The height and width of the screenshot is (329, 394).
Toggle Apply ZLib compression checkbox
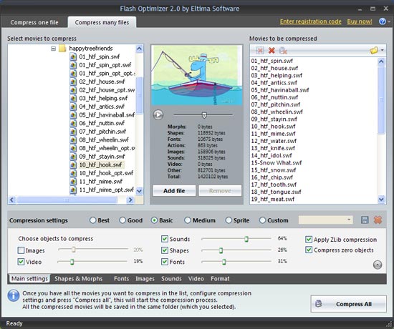(309, 240)
